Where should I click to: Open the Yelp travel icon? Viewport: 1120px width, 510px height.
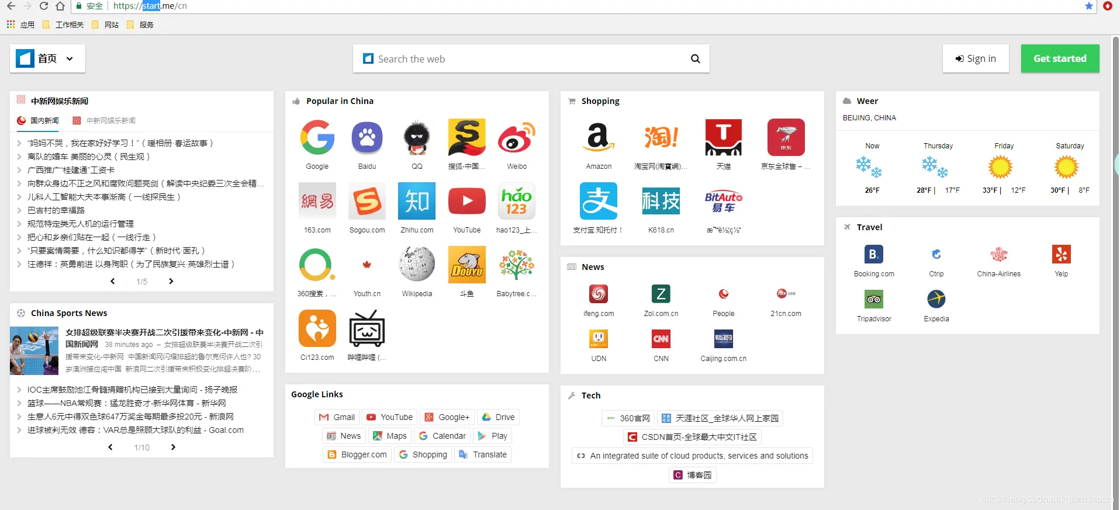(x=1062, y=254)
